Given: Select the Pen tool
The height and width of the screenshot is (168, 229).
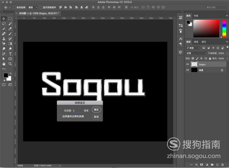Looking at the screenshot, I should click(4, 54).
